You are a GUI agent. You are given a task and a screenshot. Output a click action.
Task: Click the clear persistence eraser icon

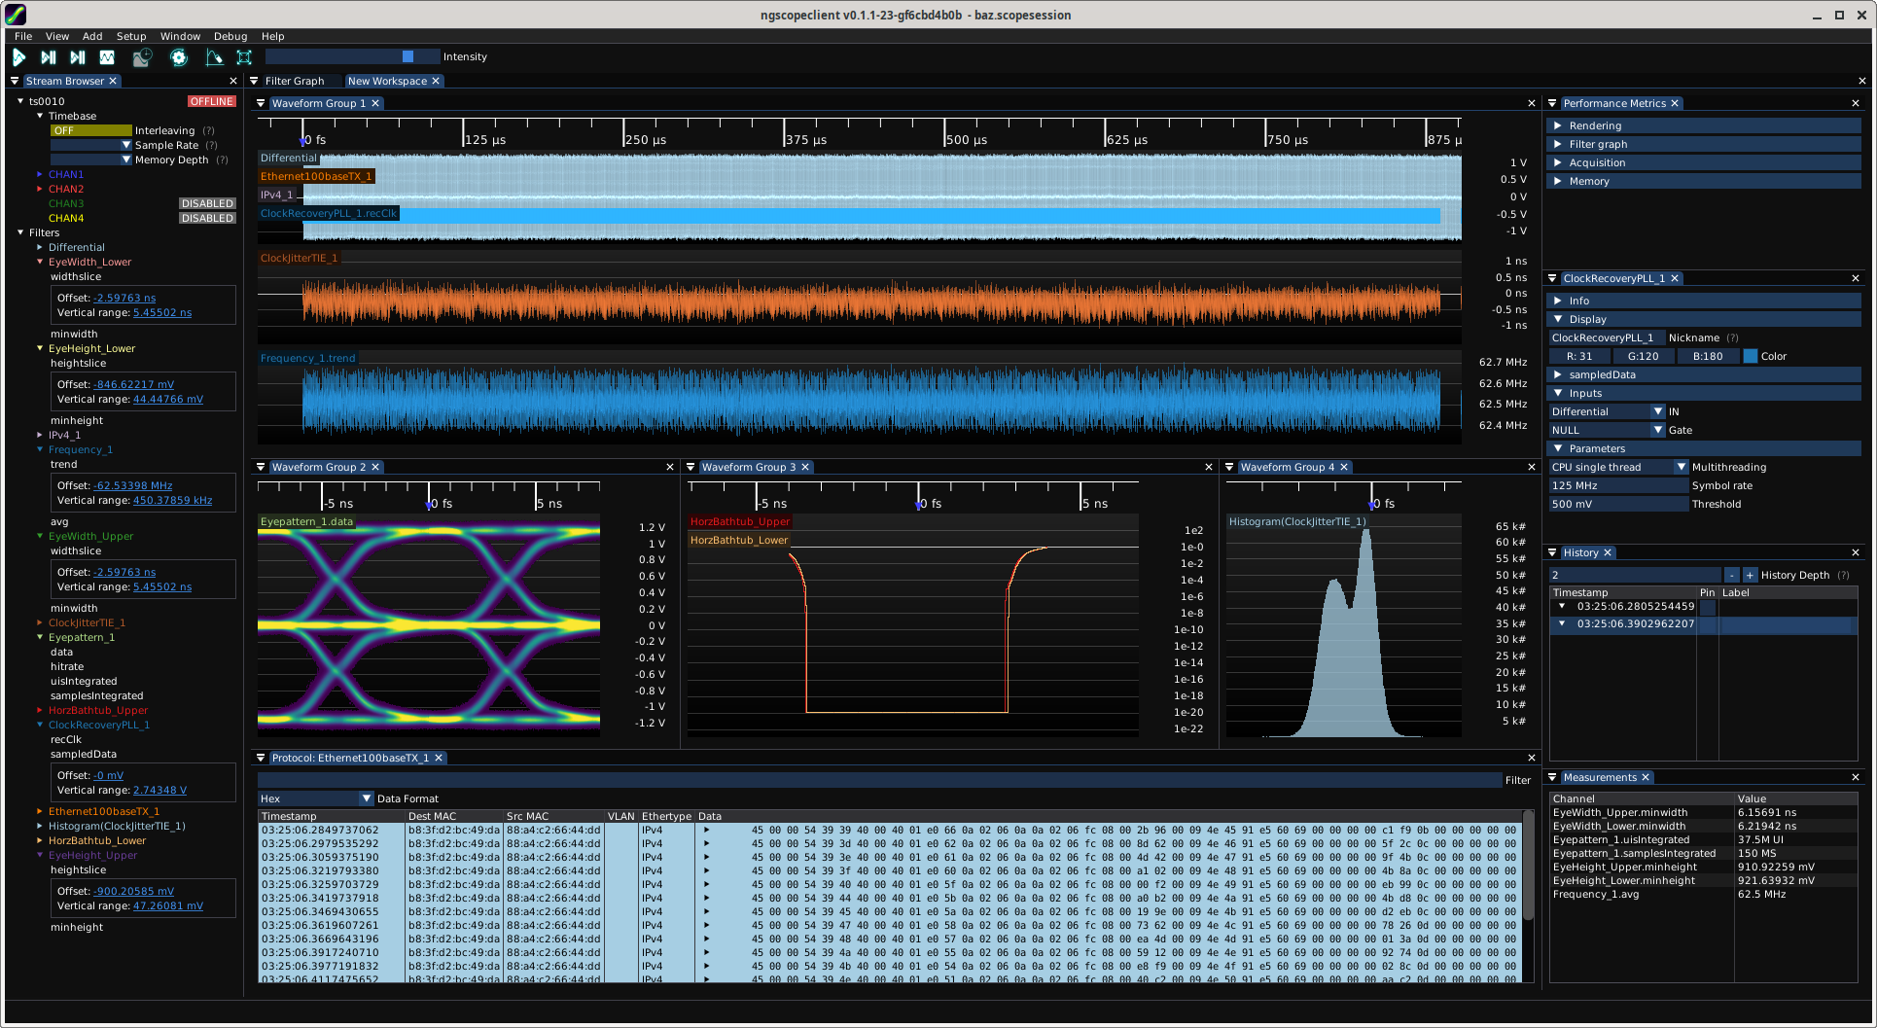tap(214, 57)
